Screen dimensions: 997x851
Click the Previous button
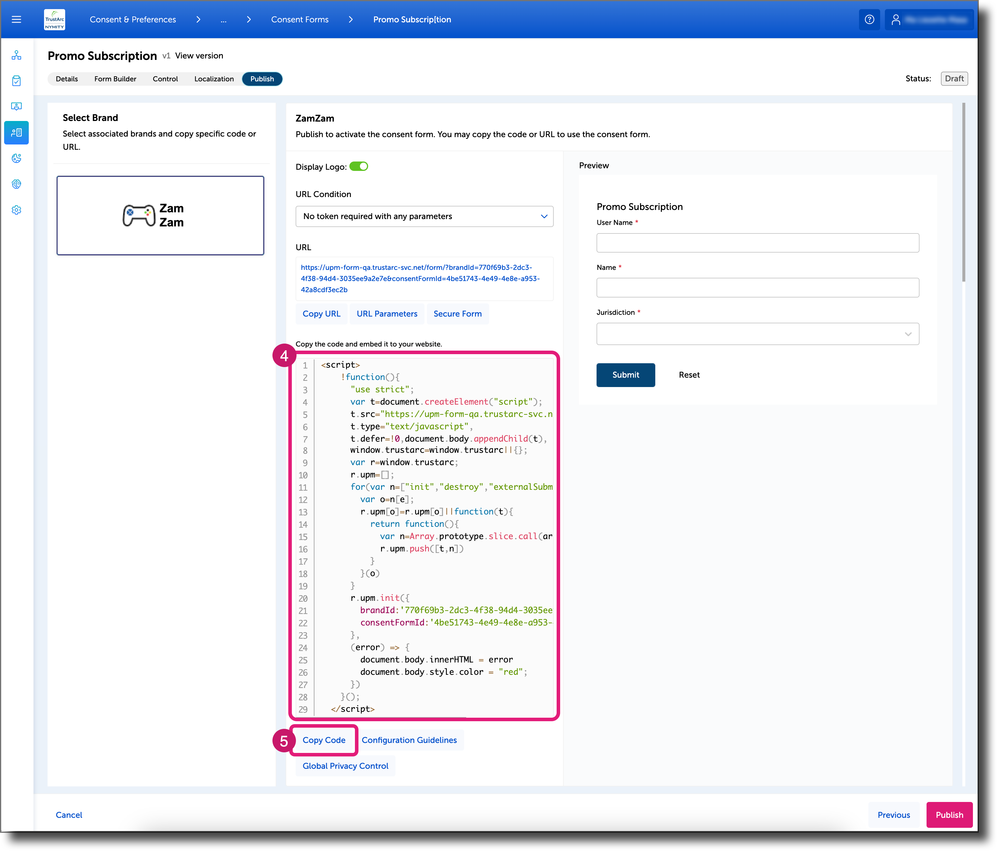tap(894, 815)
